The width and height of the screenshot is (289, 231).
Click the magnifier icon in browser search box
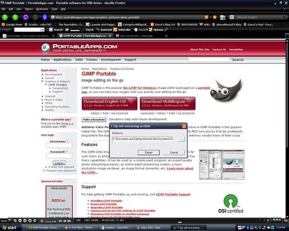[285, 17]
